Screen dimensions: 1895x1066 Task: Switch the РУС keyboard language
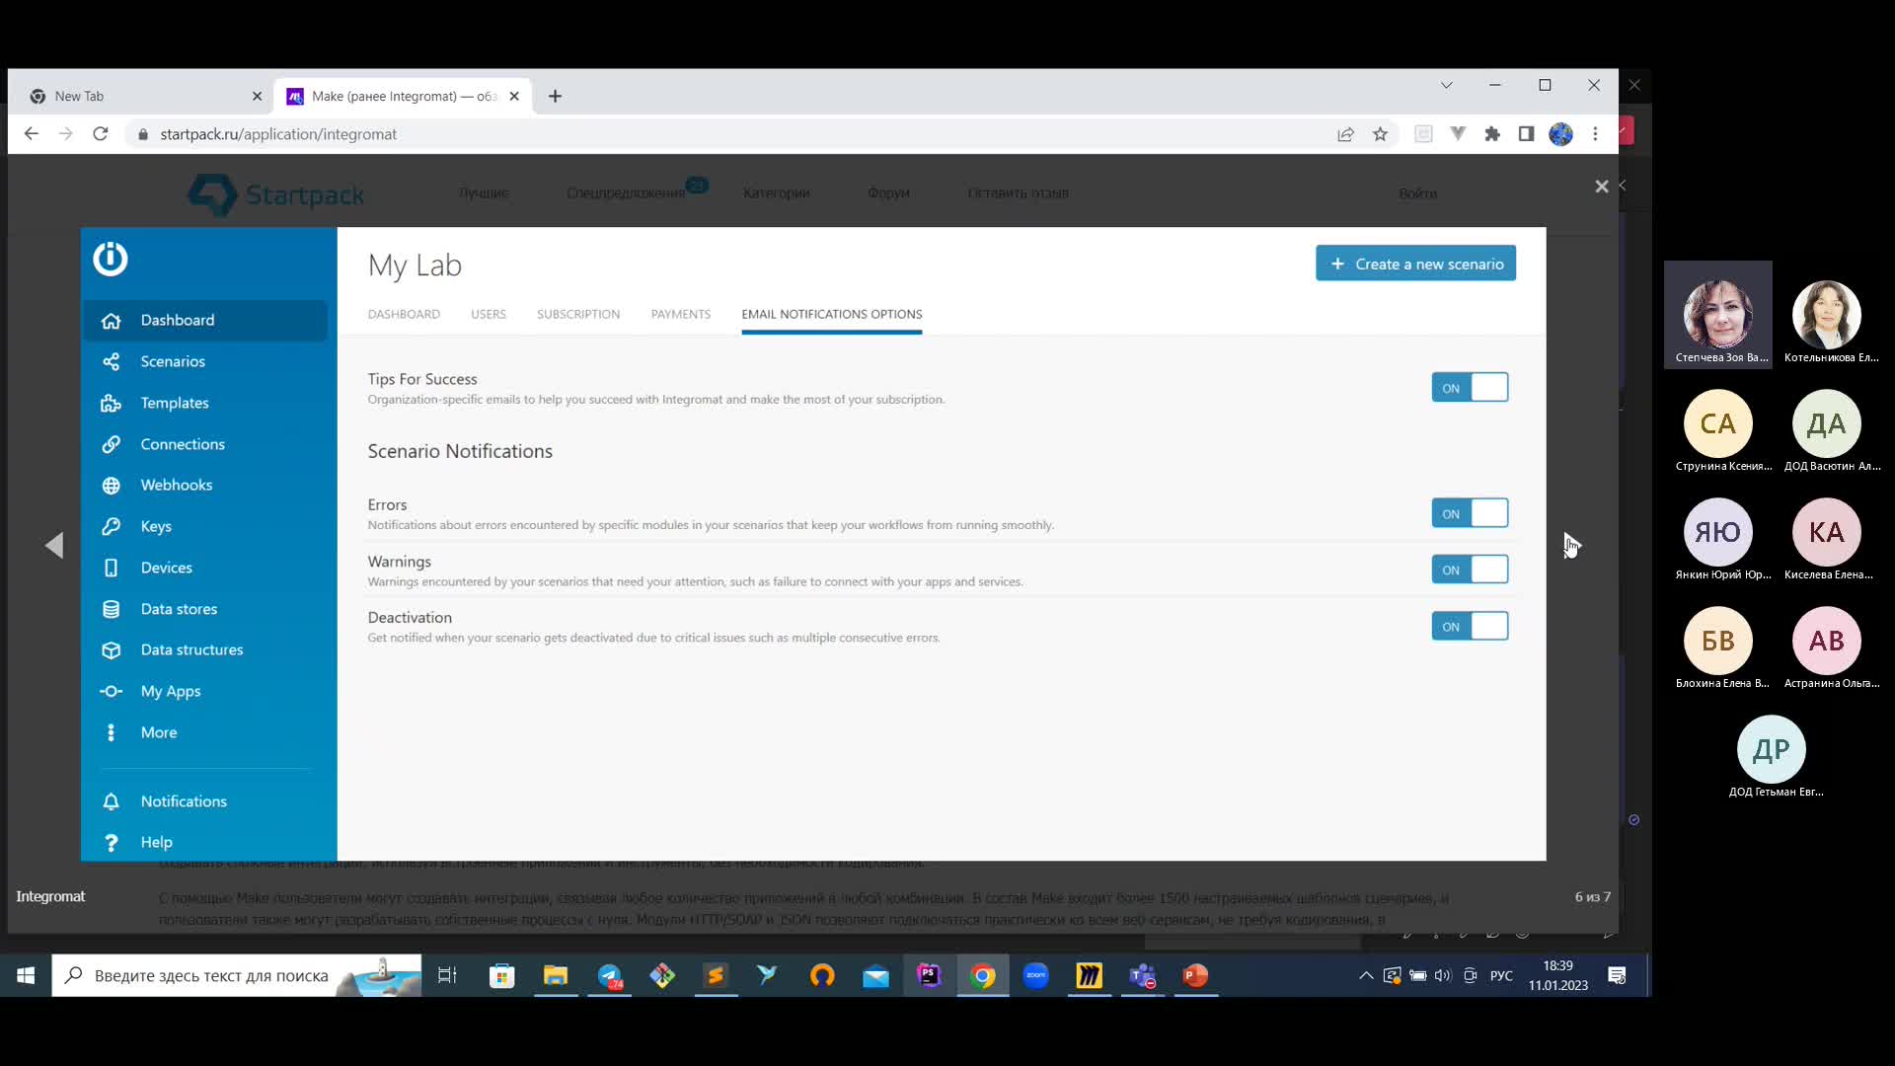pyautogui.click(x=1501, y=976)
